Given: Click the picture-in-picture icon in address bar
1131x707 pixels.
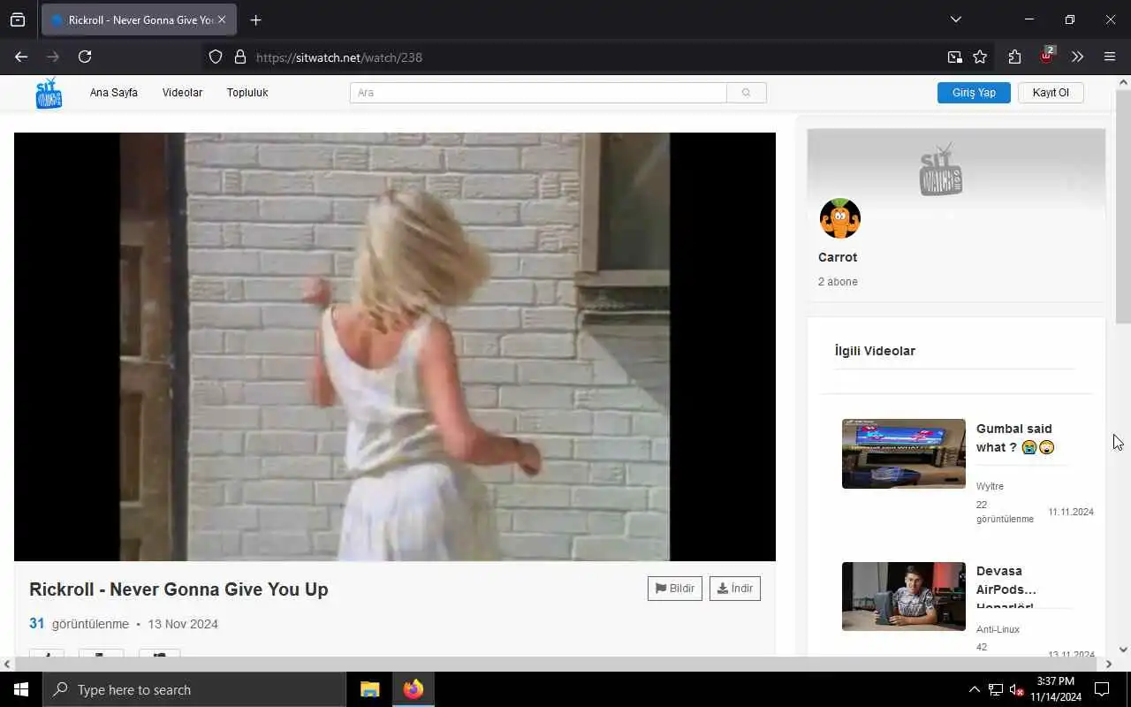Looking at the screenshot, I should (x=954, y=57).
